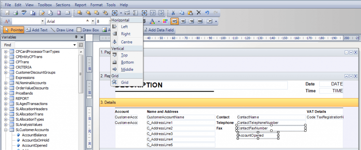Close the Variables panel
Image resolution: width=361 pixels, height=150 pixels.
coord(82,37)
